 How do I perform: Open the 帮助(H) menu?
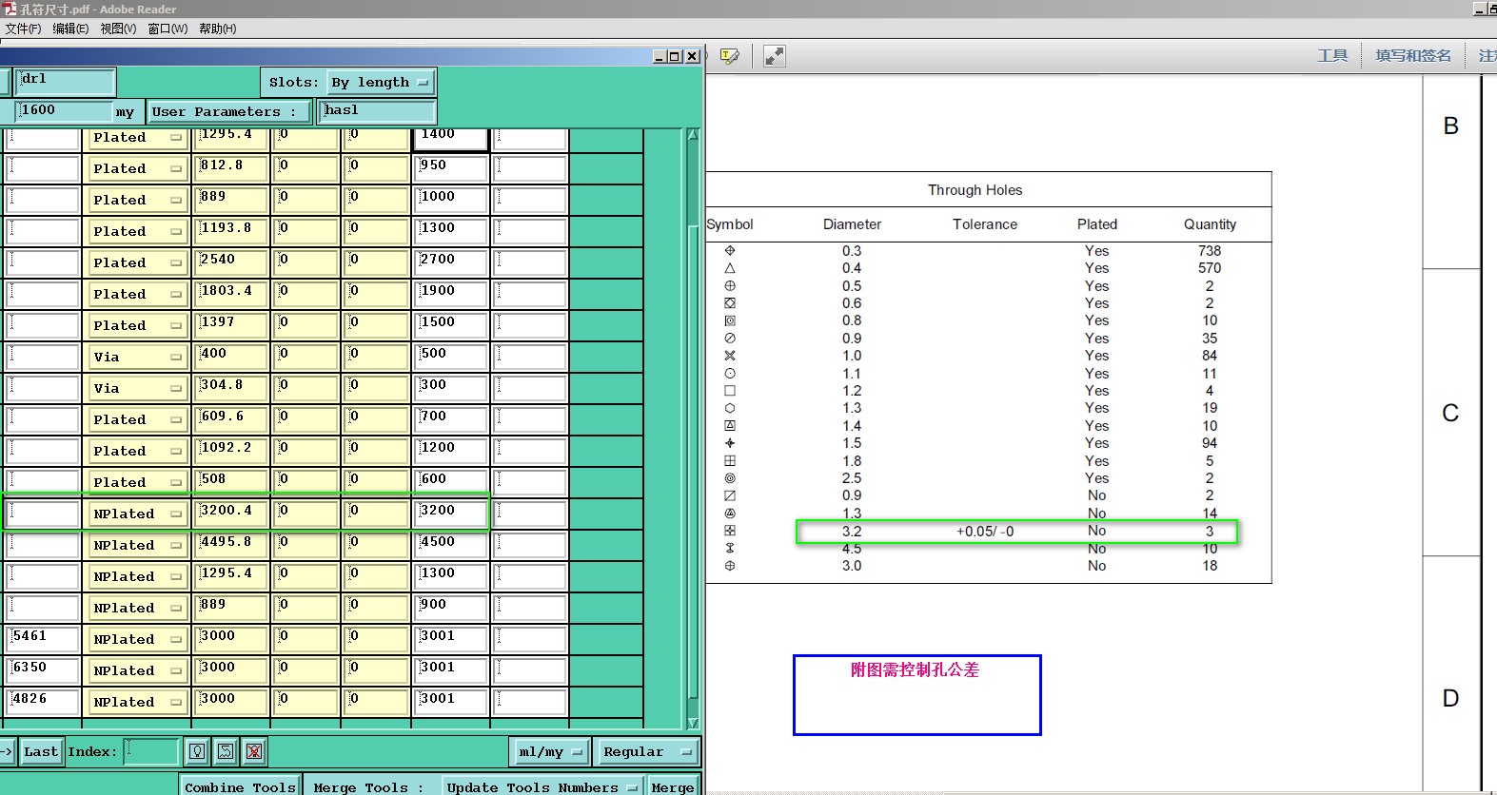[217, 29]
